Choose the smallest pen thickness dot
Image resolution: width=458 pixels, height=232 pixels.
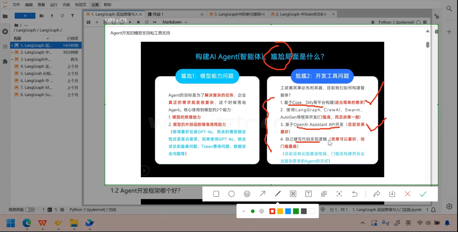tap(244, 211)
